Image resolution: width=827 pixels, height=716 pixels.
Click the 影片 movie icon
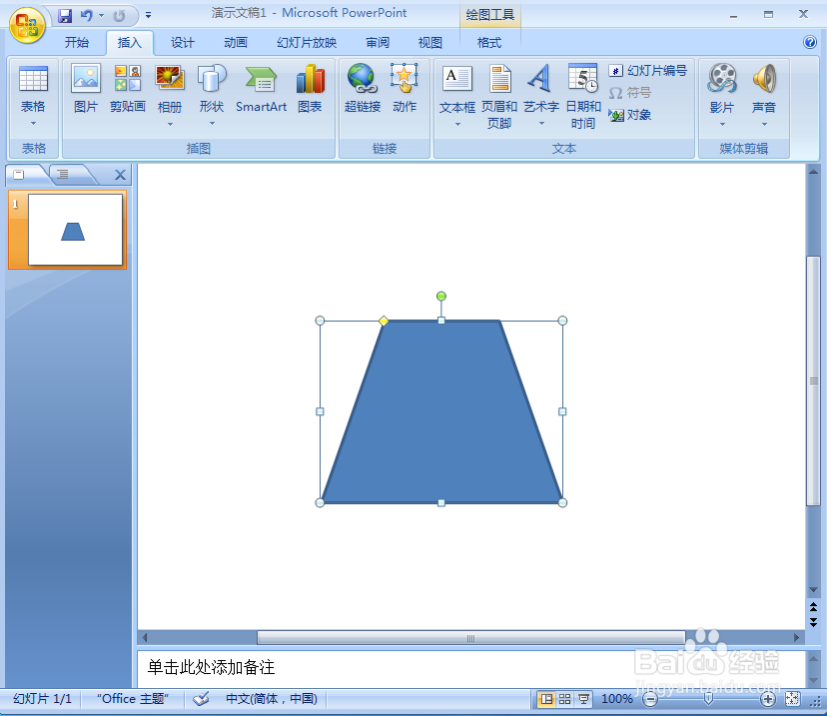coord(722,79)
